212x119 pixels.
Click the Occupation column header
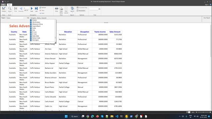pos(85,32)
